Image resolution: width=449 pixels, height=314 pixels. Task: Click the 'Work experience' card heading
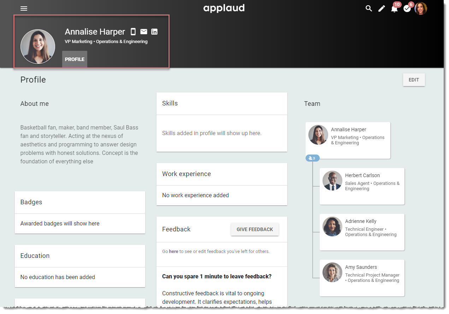point(187,174)
